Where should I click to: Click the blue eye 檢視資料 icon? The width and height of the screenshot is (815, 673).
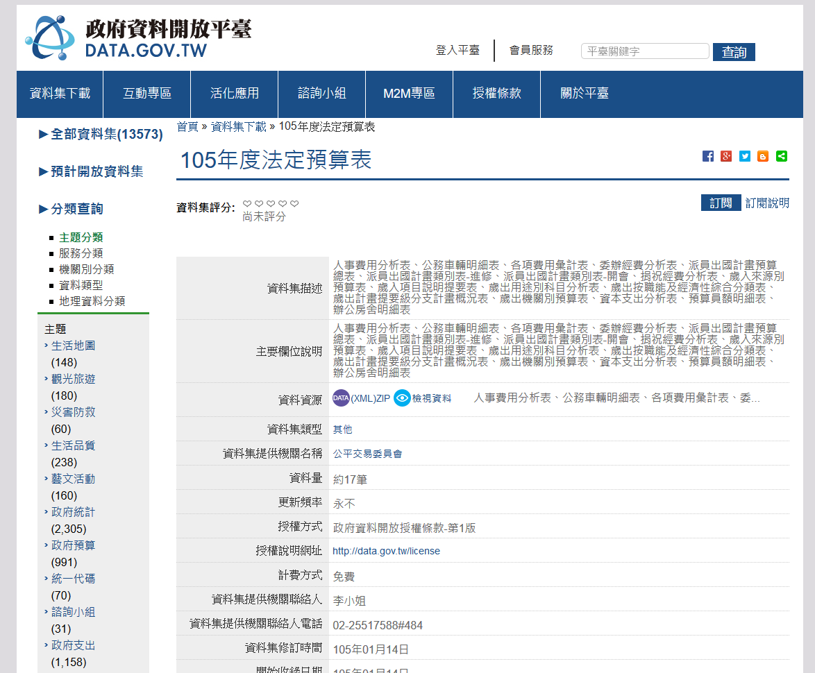click(403, 398)
